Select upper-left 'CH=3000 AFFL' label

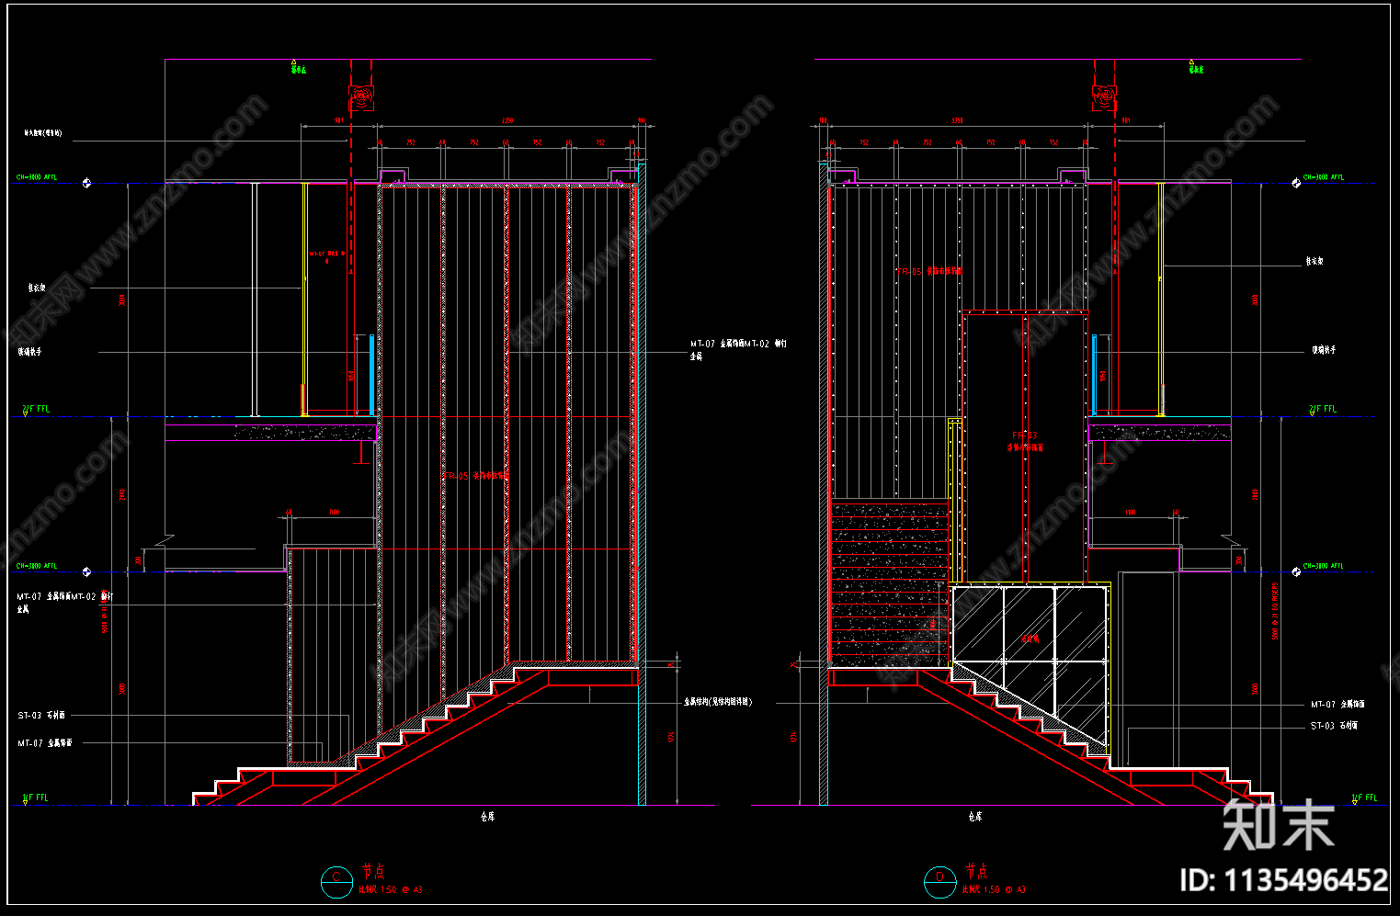37,177
